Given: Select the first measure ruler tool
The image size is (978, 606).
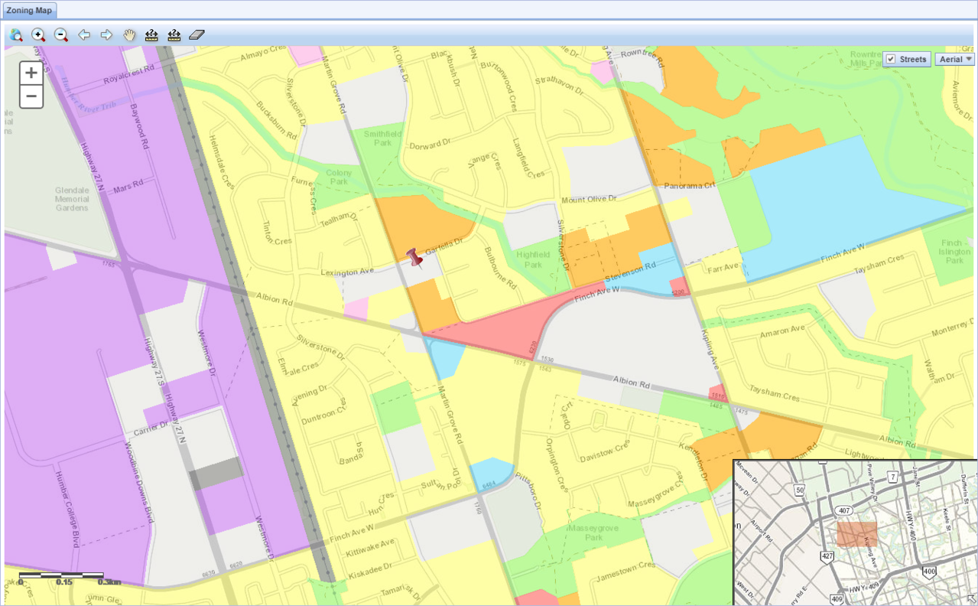Looking at the screenshot, I should [151, 35].
